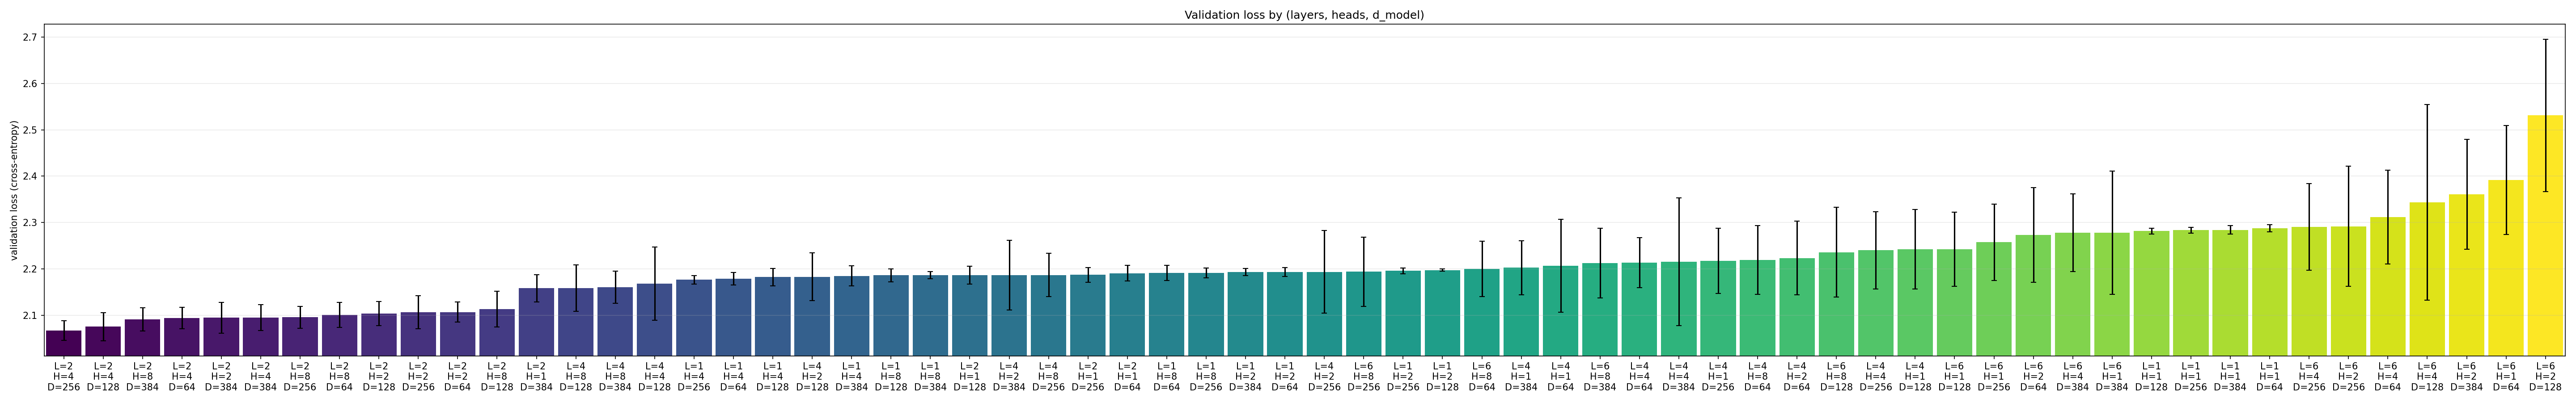The image size is (2576, 402).
Task: Click the x-axis label L=6 H=8 D=128
Action: pyautogui.click(x=1836, y=376)
